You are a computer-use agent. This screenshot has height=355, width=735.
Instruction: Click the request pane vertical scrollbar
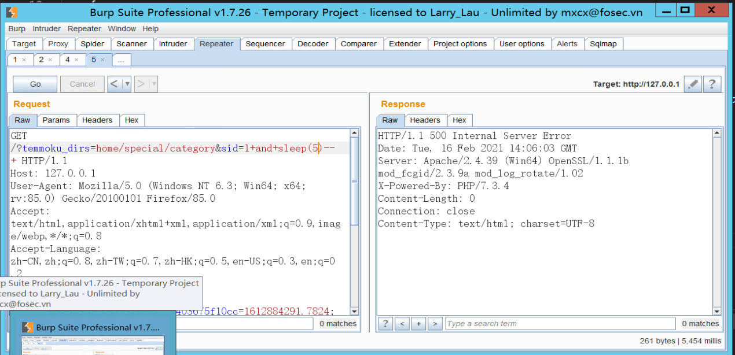355,223
